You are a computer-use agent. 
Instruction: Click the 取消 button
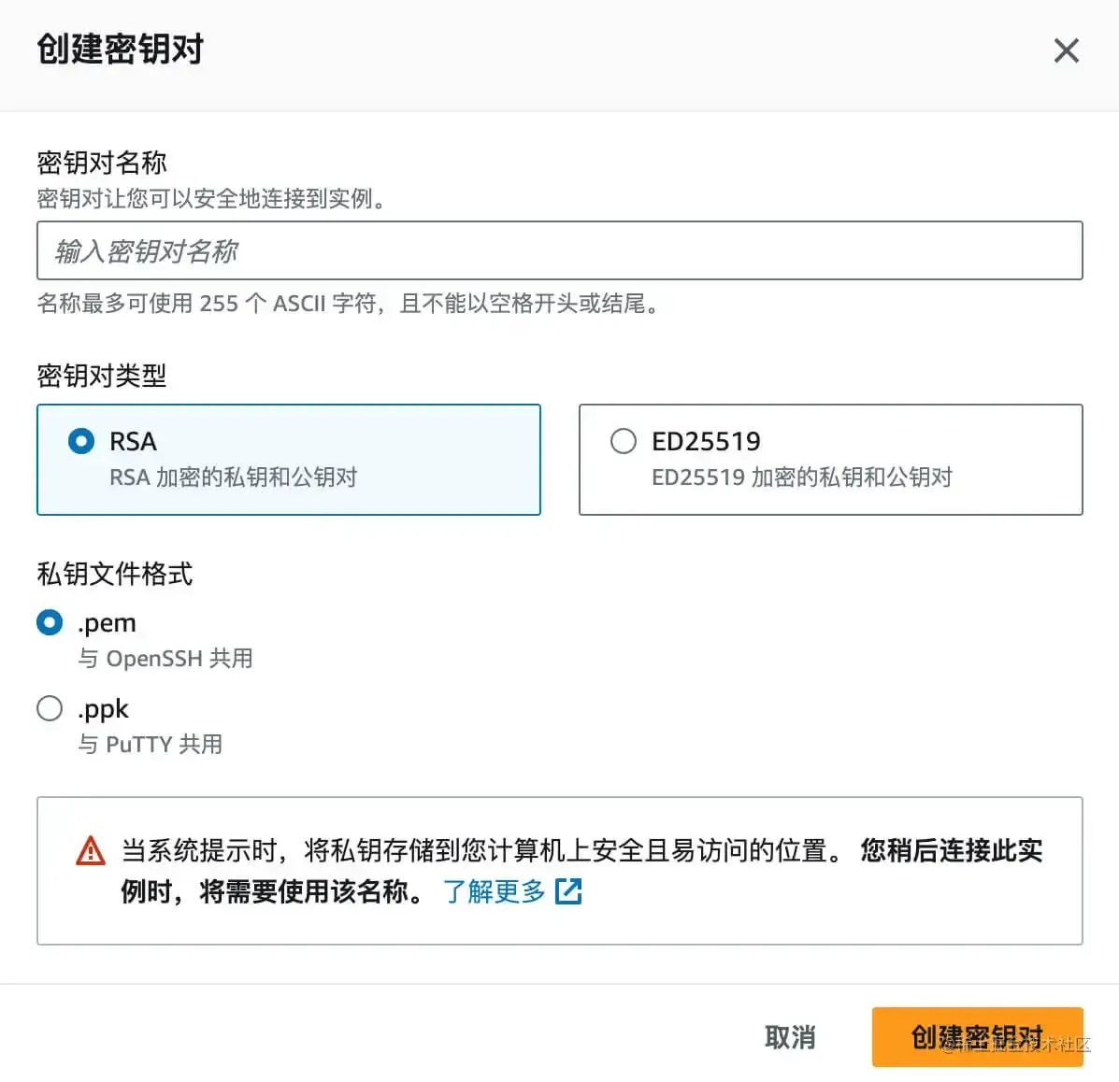790,1037
